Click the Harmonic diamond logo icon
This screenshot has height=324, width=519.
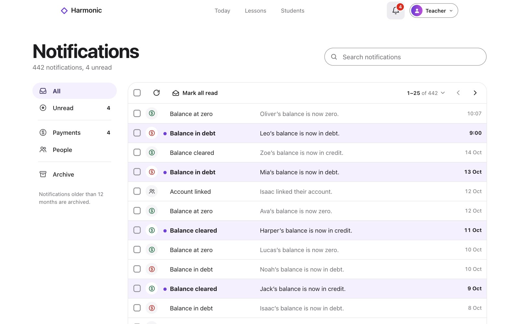[x=64, y=11]
